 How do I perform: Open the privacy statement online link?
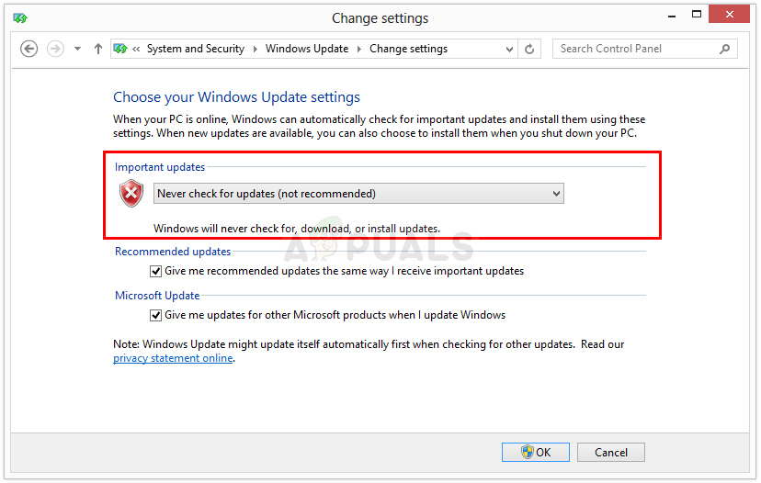point(173,358)
